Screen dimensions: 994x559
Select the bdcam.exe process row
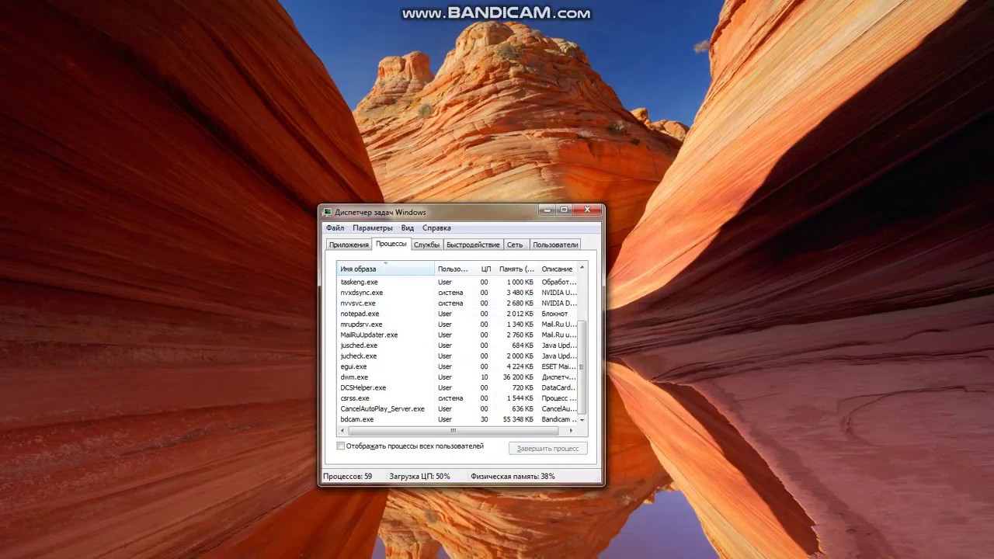[x=457, y=419]
